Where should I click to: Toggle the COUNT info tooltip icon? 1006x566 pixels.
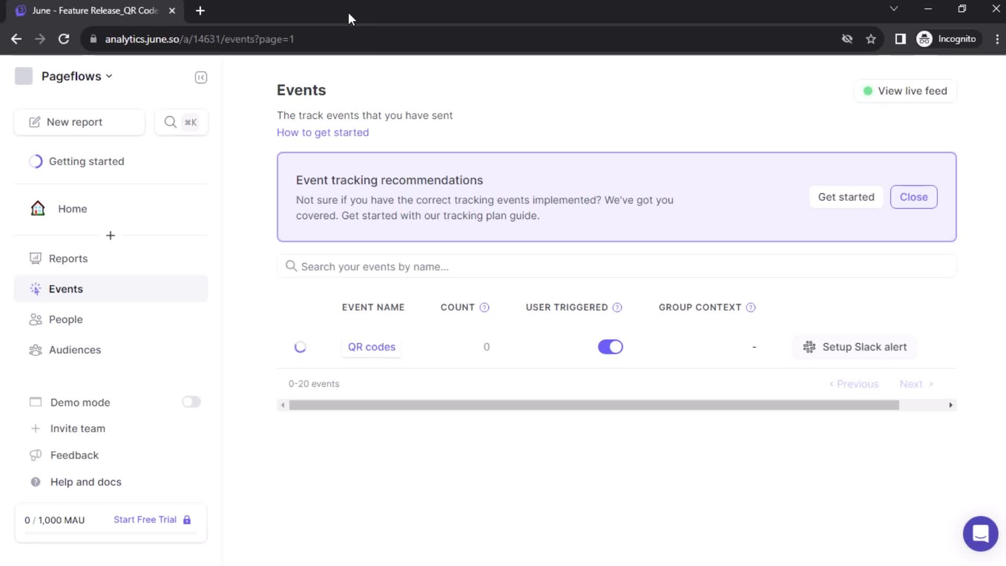pyautogui.click(x=484, y=307)
